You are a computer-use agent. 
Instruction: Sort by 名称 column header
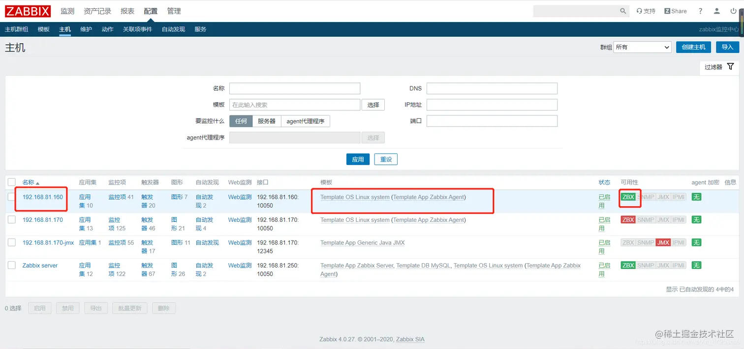click(x=31, y=182)
